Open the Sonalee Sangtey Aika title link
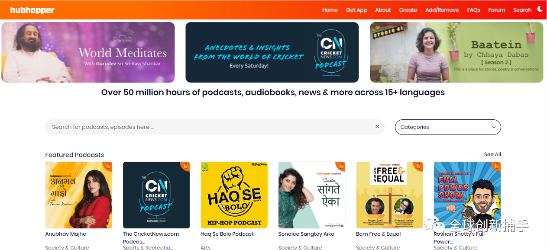Image resolution: width=547 pixels, height=250 pixels. 306,234
